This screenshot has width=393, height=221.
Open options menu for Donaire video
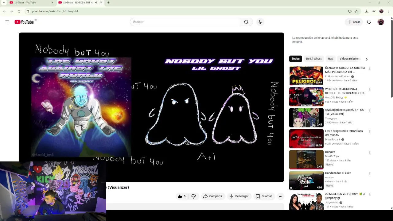pos(370,153)
